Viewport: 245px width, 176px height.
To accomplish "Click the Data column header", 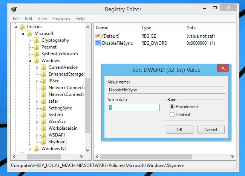I will click(210, 28).
